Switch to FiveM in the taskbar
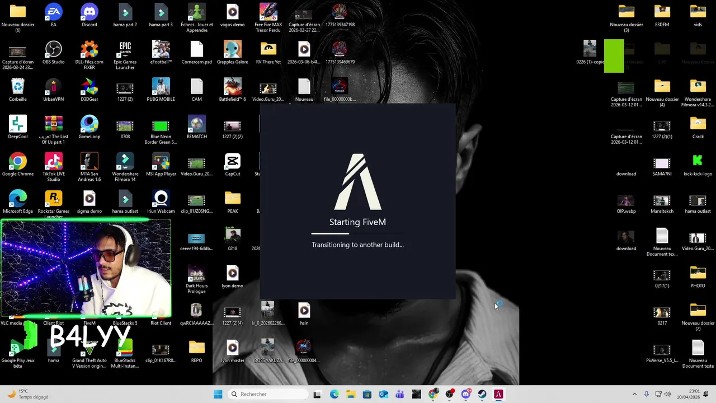The width and height of the screenshot is (716, 403). (x=498, y=394)
